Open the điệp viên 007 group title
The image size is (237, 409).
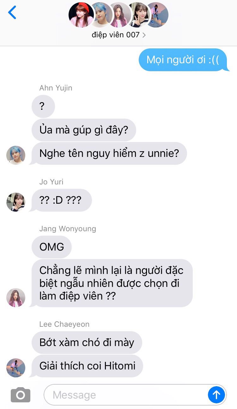point(116,35)
